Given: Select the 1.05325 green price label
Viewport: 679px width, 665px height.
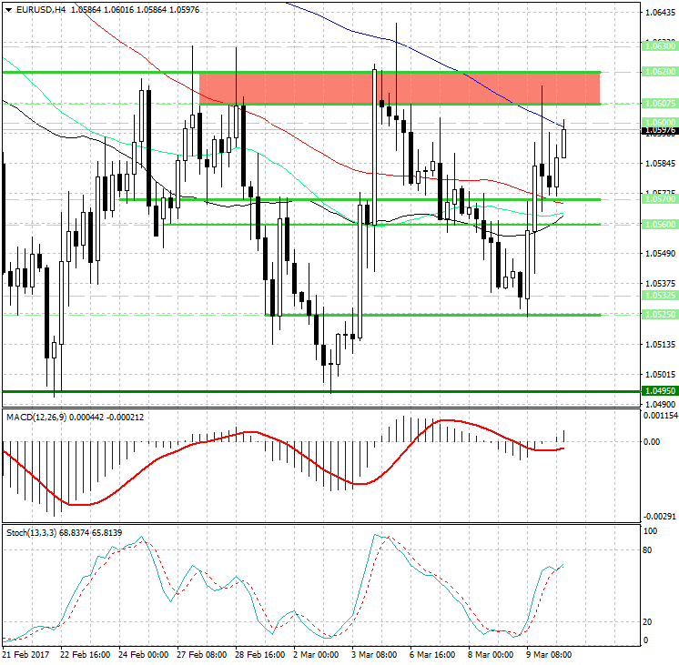Looking at the screenshot, I should tap(660, 296).
